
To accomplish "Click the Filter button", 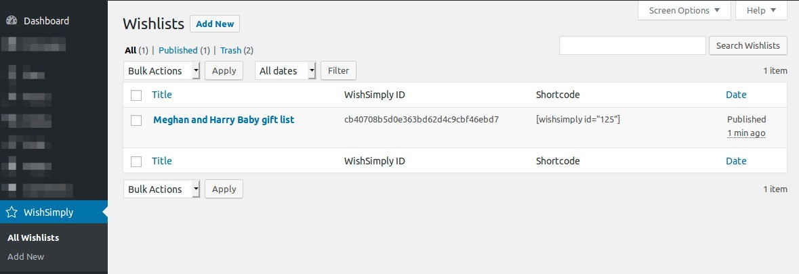I will point(338,71).
